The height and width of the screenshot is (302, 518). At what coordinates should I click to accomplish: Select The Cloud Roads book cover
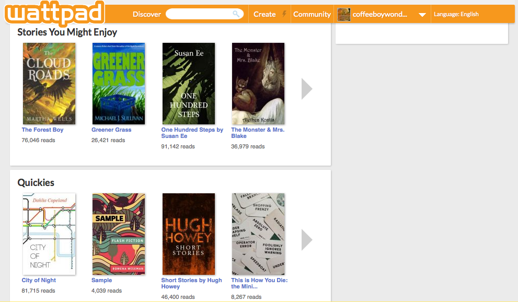[x=49, y=84]
